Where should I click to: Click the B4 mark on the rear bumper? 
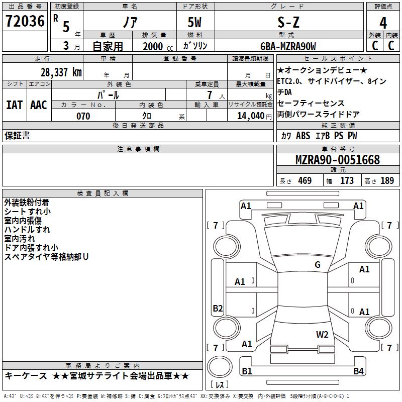tap(358, 371)
